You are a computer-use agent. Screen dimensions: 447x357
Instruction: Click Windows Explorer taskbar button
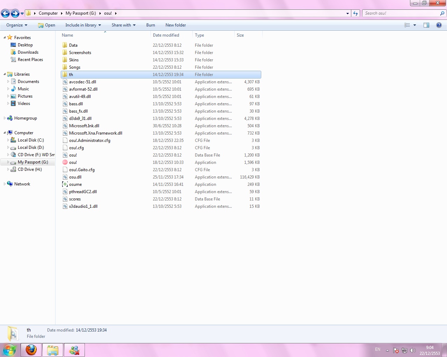click(53, 350)
